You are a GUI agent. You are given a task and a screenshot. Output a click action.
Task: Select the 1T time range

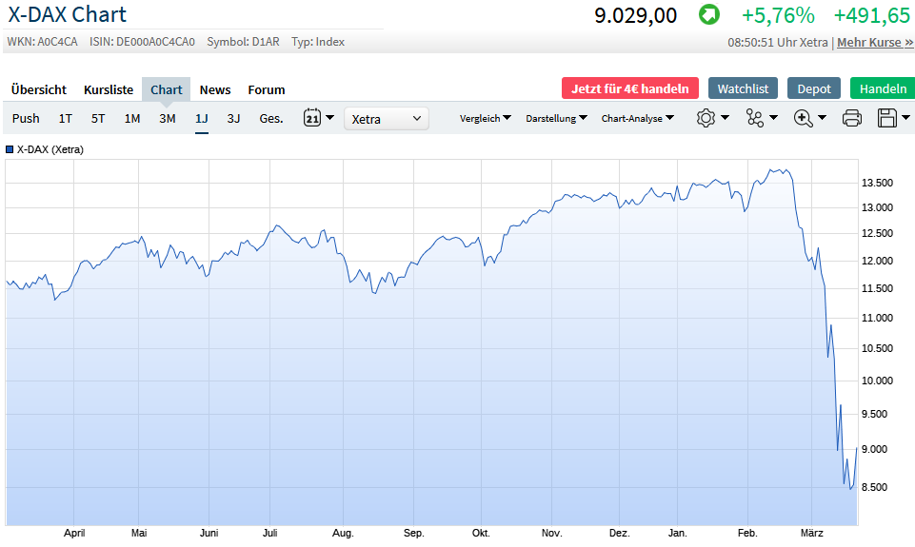[x=66, y=118]
